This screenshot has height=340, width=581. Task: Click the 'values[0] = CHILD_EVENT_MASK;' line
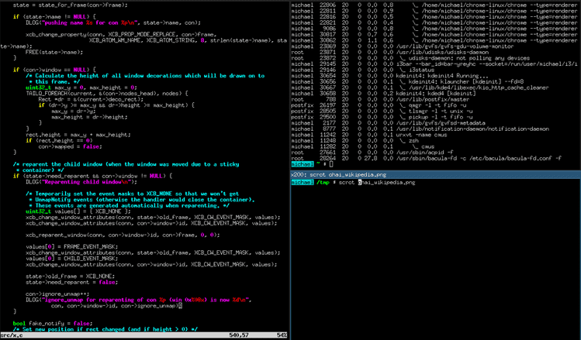click(72, 258)
